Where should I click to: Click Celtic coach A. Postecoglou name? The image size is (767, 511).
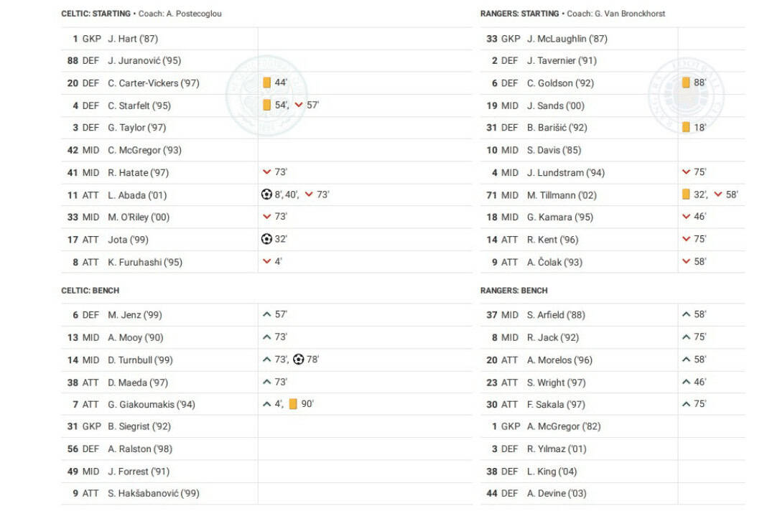click(195, 14)
